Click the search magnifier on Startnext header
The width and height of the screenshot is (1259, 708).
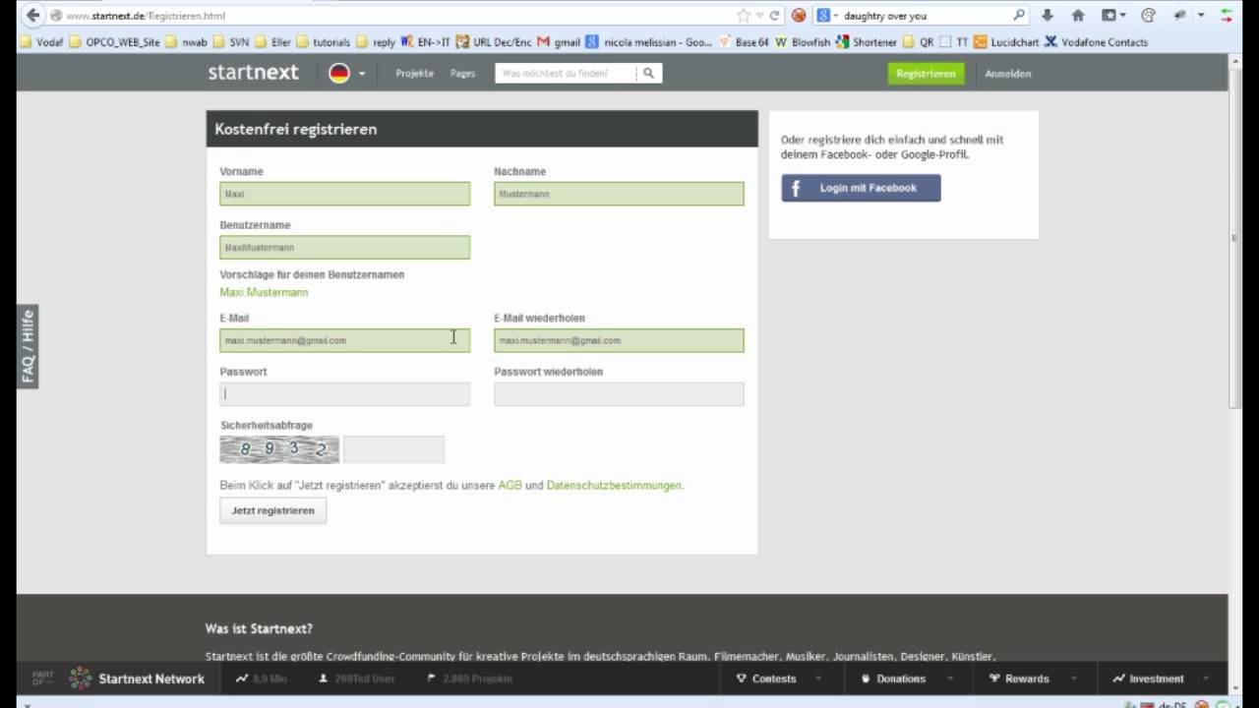click(x=648, y=73)
